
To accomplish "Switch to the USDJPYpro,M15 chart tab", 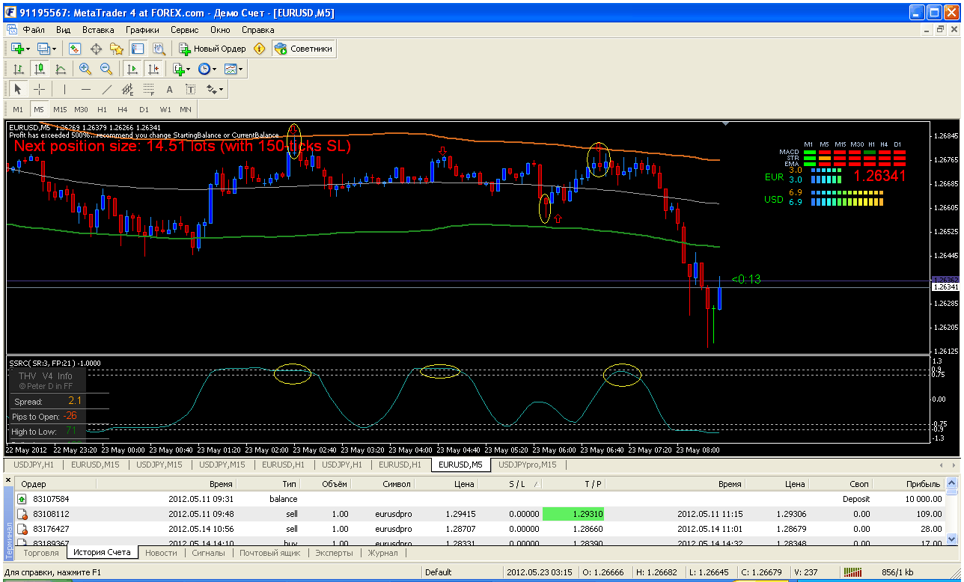I will 528,465.
